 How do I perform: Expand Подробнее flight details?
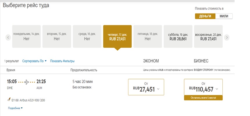15,108
